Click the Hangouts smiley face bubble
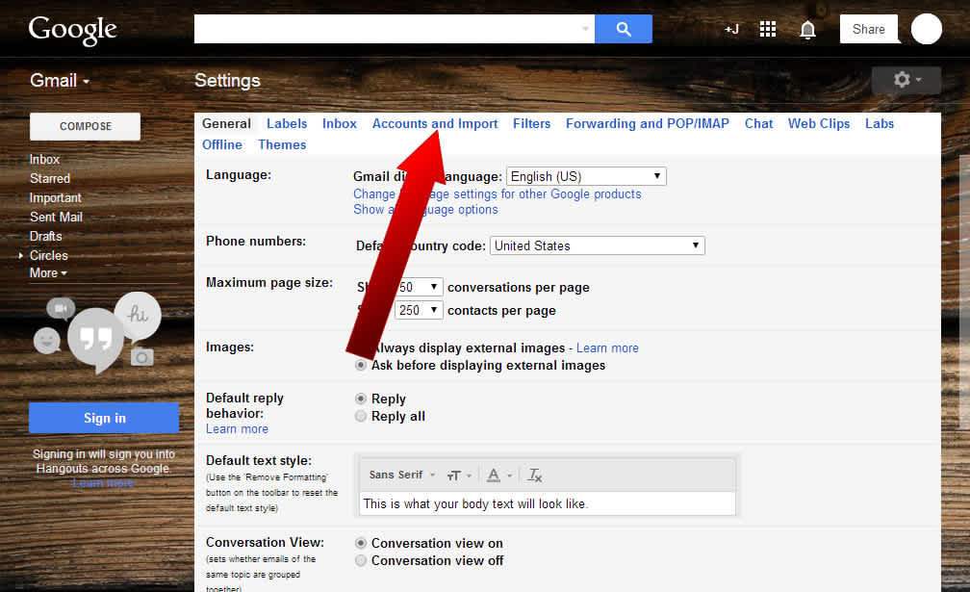970x592 pixels. click(47, 340)
